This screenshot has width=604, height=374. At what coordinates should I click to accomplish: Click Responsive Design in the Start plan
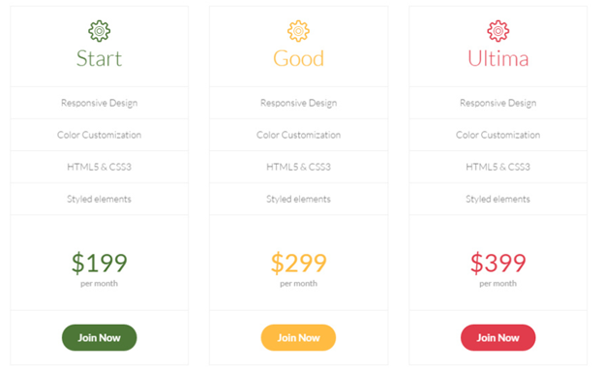(x=99, y=103)
